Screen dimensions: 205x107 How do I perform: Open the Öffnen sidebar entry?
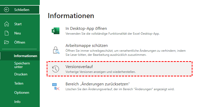pos(20,42)
